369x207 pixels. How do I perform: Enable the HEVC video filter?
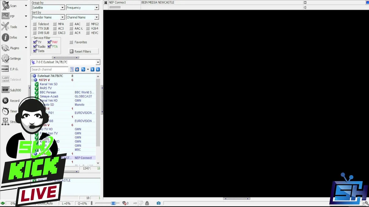tap(88, 33)
